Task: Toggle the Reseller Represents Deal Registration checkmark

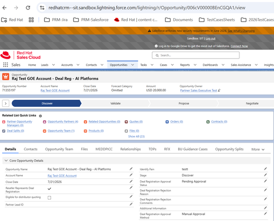Action: pyautogui.click(x=49, y=189)
